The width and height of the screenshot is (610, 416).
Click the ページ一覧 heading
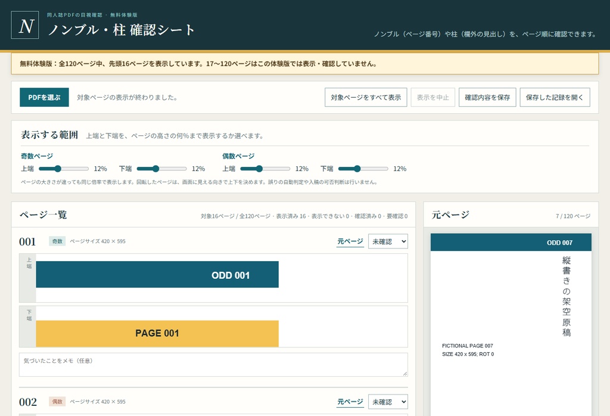tap(43, 215)
